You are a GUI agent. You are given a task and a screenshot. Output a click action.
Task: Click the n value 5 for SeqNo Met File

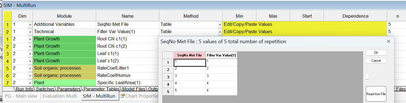coord(396,24)
